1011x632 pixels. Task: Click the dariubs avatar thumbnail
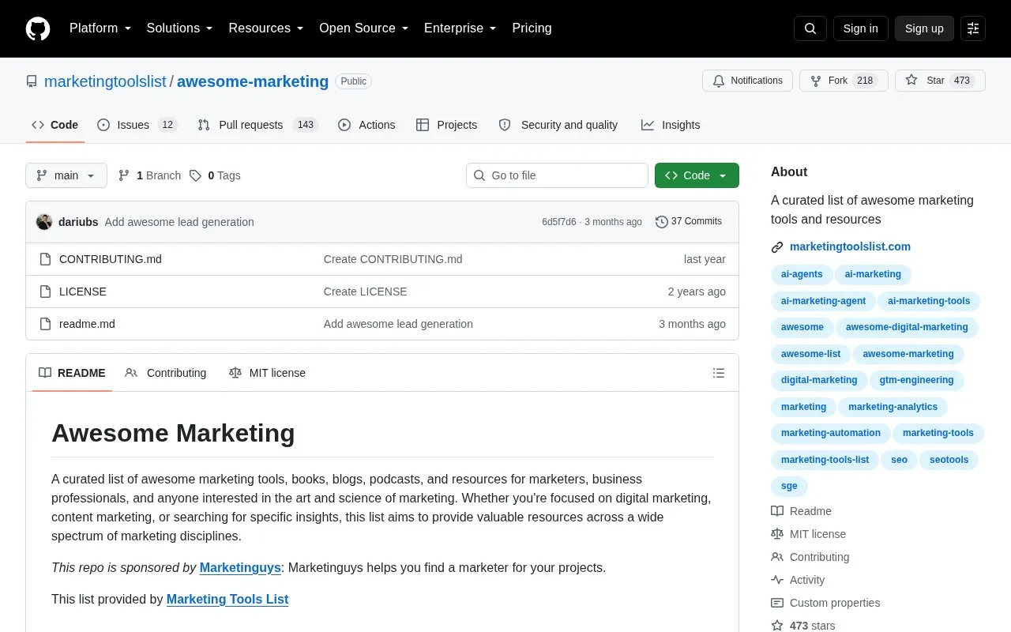pos(44,222)
